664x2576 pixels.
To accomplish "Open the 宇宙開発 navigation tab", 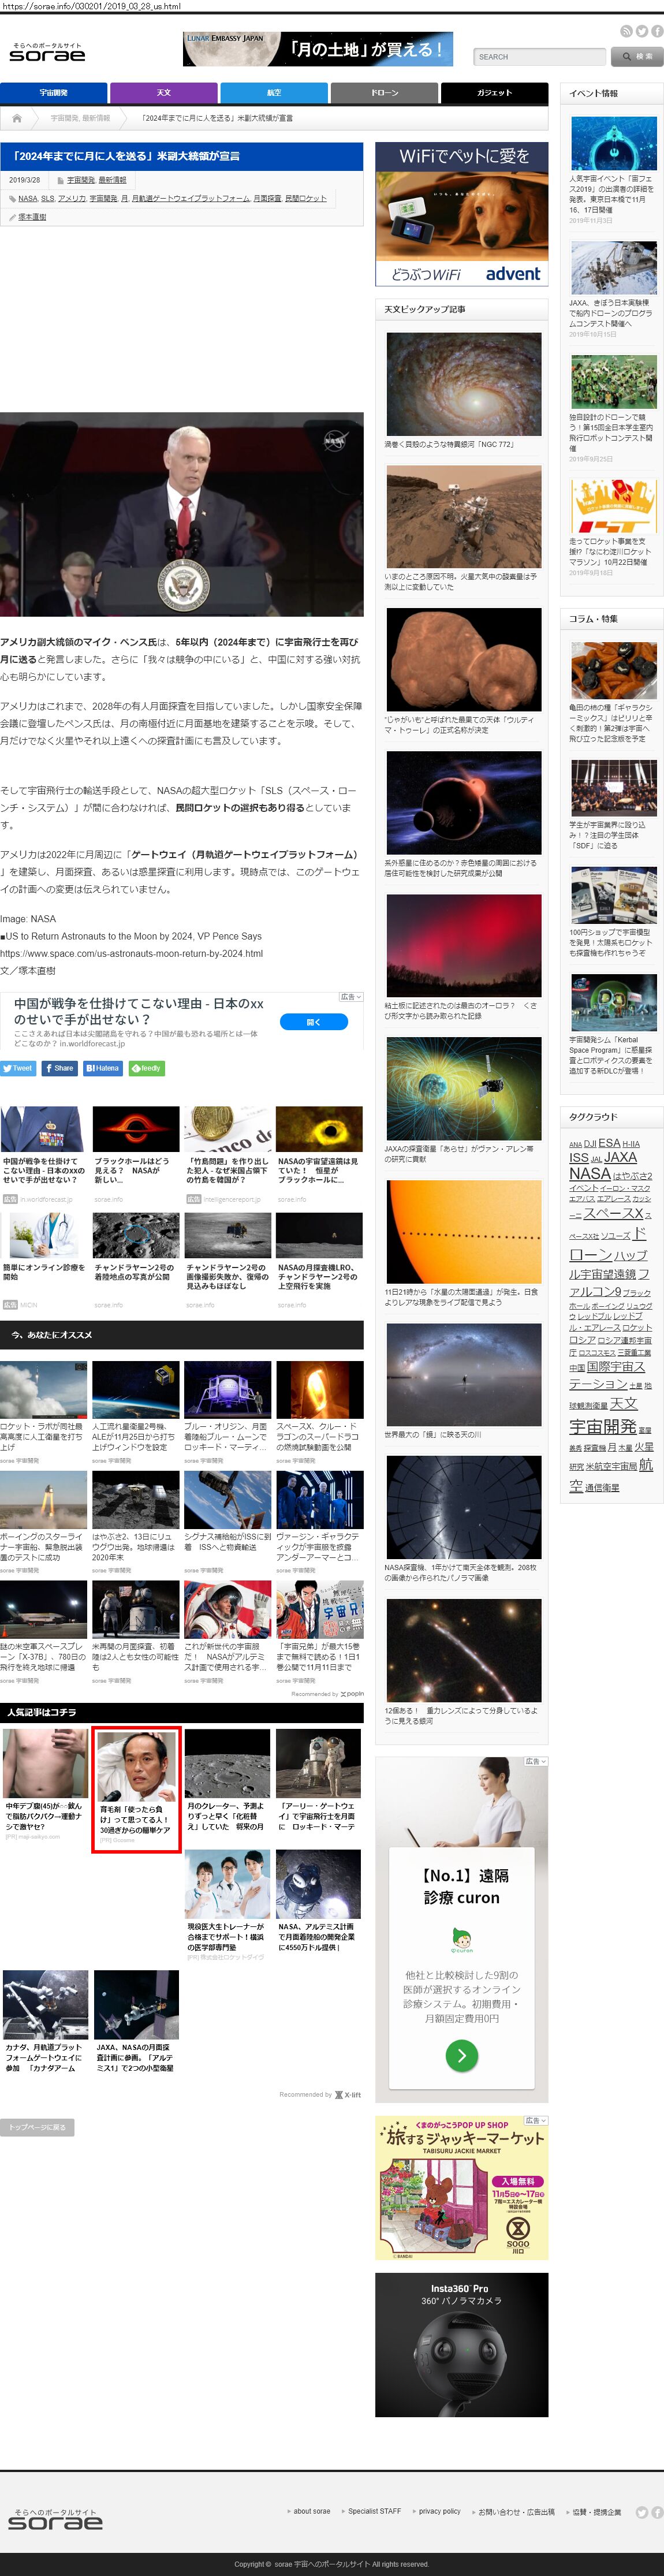I will click(53, 93).
